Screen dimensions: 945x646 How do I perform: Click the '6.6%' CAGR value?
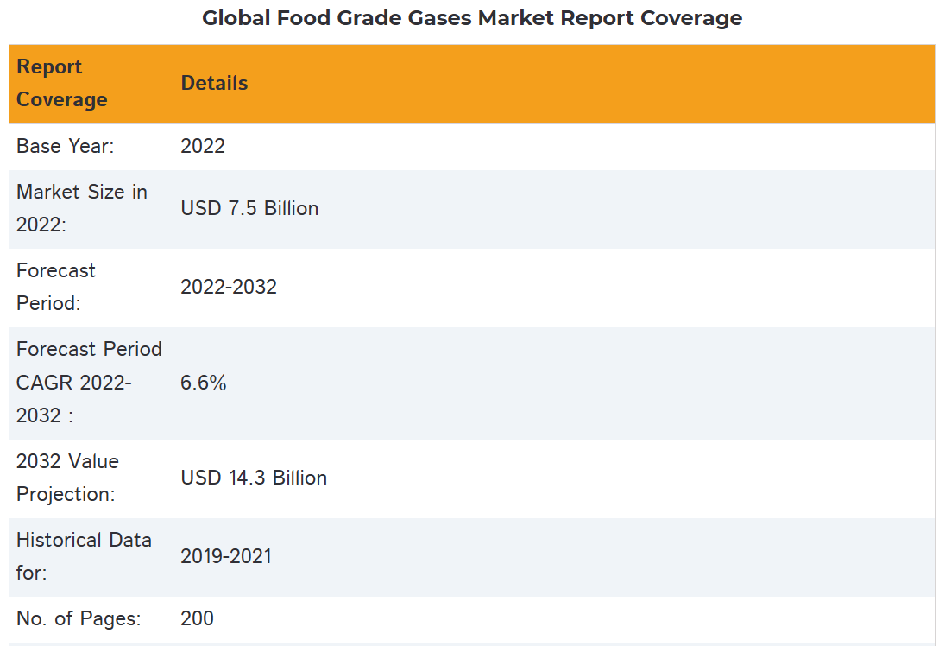pyautogui.click(x=204, y=383)
